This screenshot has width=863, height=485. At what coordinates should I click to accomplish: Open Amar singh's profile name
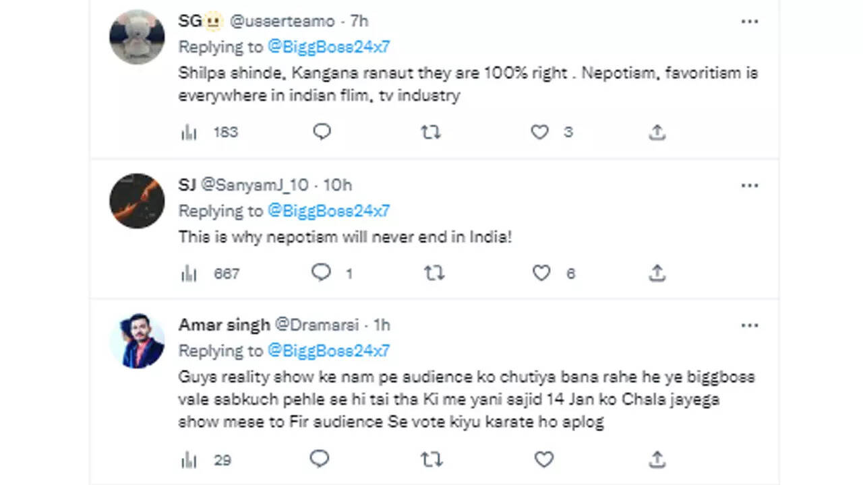click(224, 325)
